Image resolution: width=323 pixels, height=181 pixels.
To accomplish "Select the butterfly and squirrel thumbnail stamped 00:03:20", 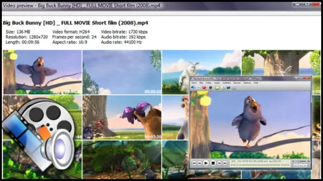I will click(122, 117).
